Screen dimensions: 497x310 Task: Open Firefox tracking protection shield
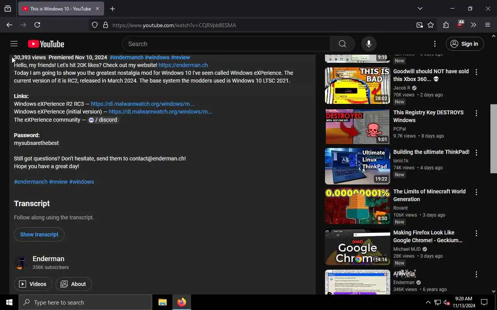[x=95, y=25]
